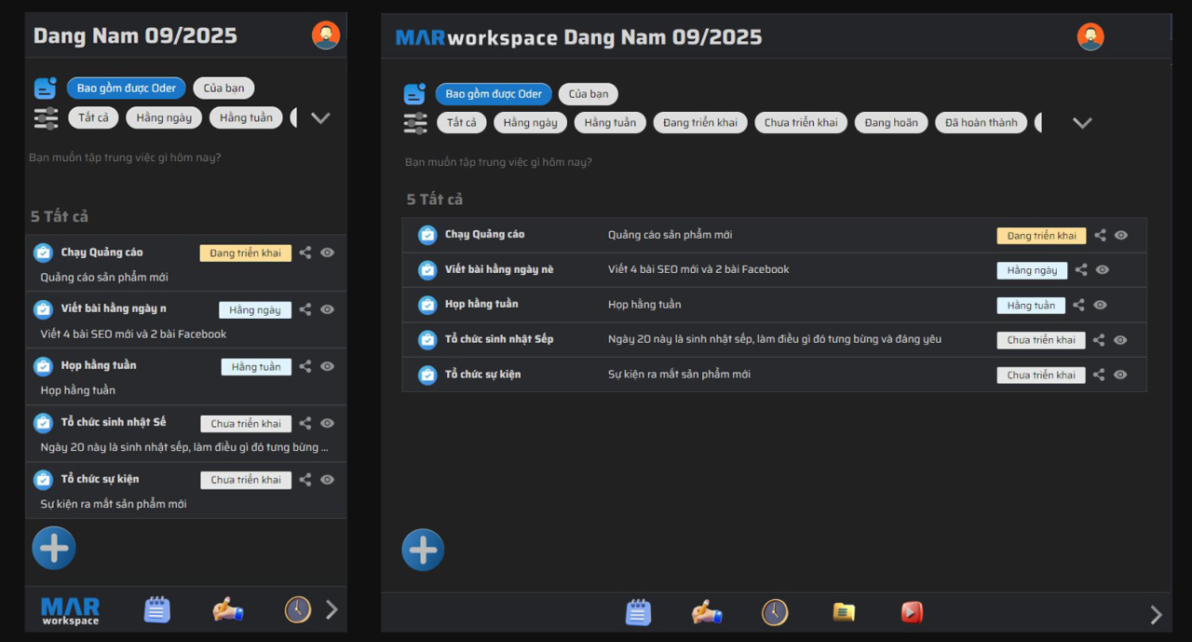
Task: Toggle the eye for 'Viết bài hằng ngày' in mobile panel
Action: click(x=328, y=309)
